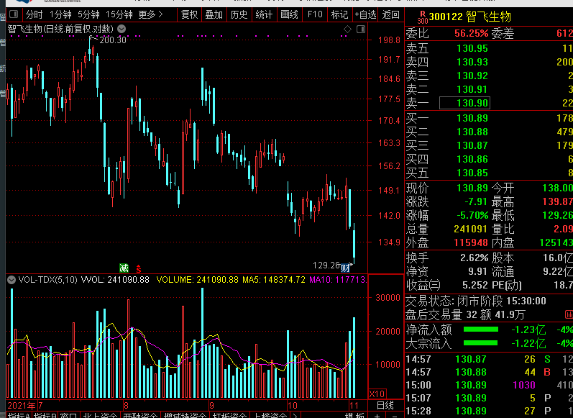The height and width of the screenshot is (418, 573).
Task: Click 总量 value 241091
Action: (x=470, y=230)
